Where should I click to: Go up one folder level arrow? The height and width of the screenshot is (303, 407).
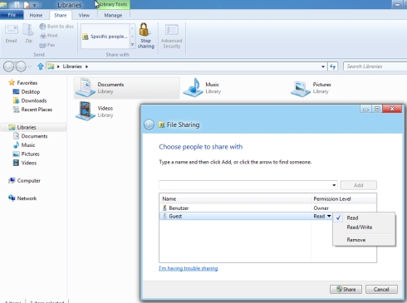[x=41, y=66]
